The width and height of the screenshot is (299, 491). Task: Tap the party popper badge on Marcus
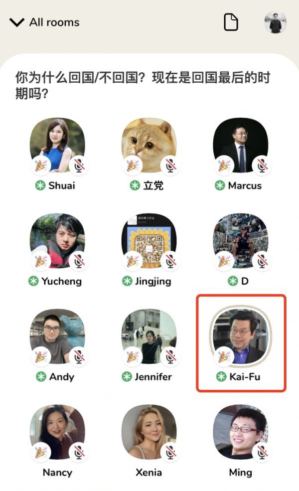pos(224,165)
